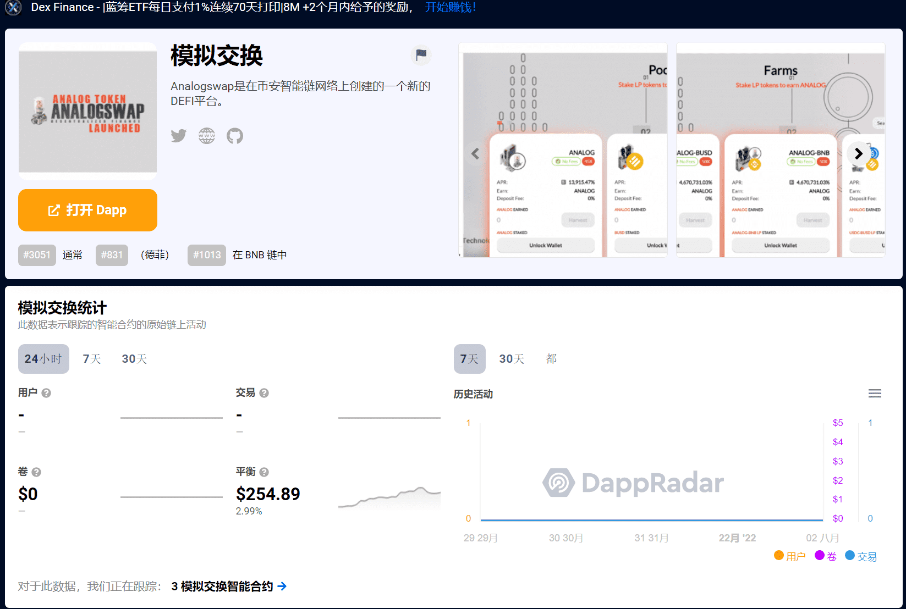Click help icon next to 交易

click(264, 393)
